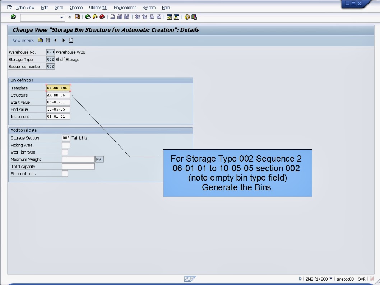Open the Find search icon
380x285 pixels.
[120, 17]
